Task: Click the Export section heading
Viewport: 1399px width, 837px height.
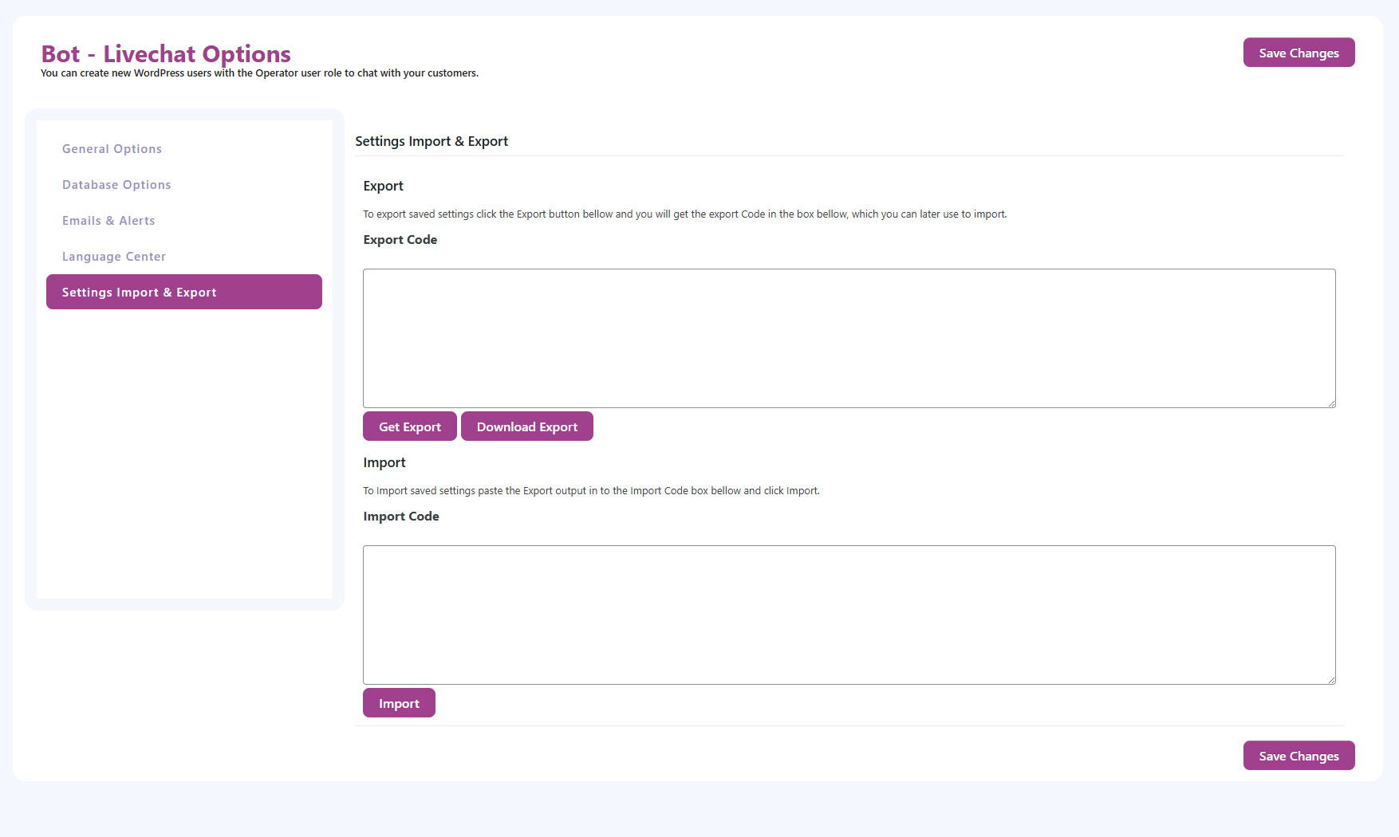Action: 383,186
